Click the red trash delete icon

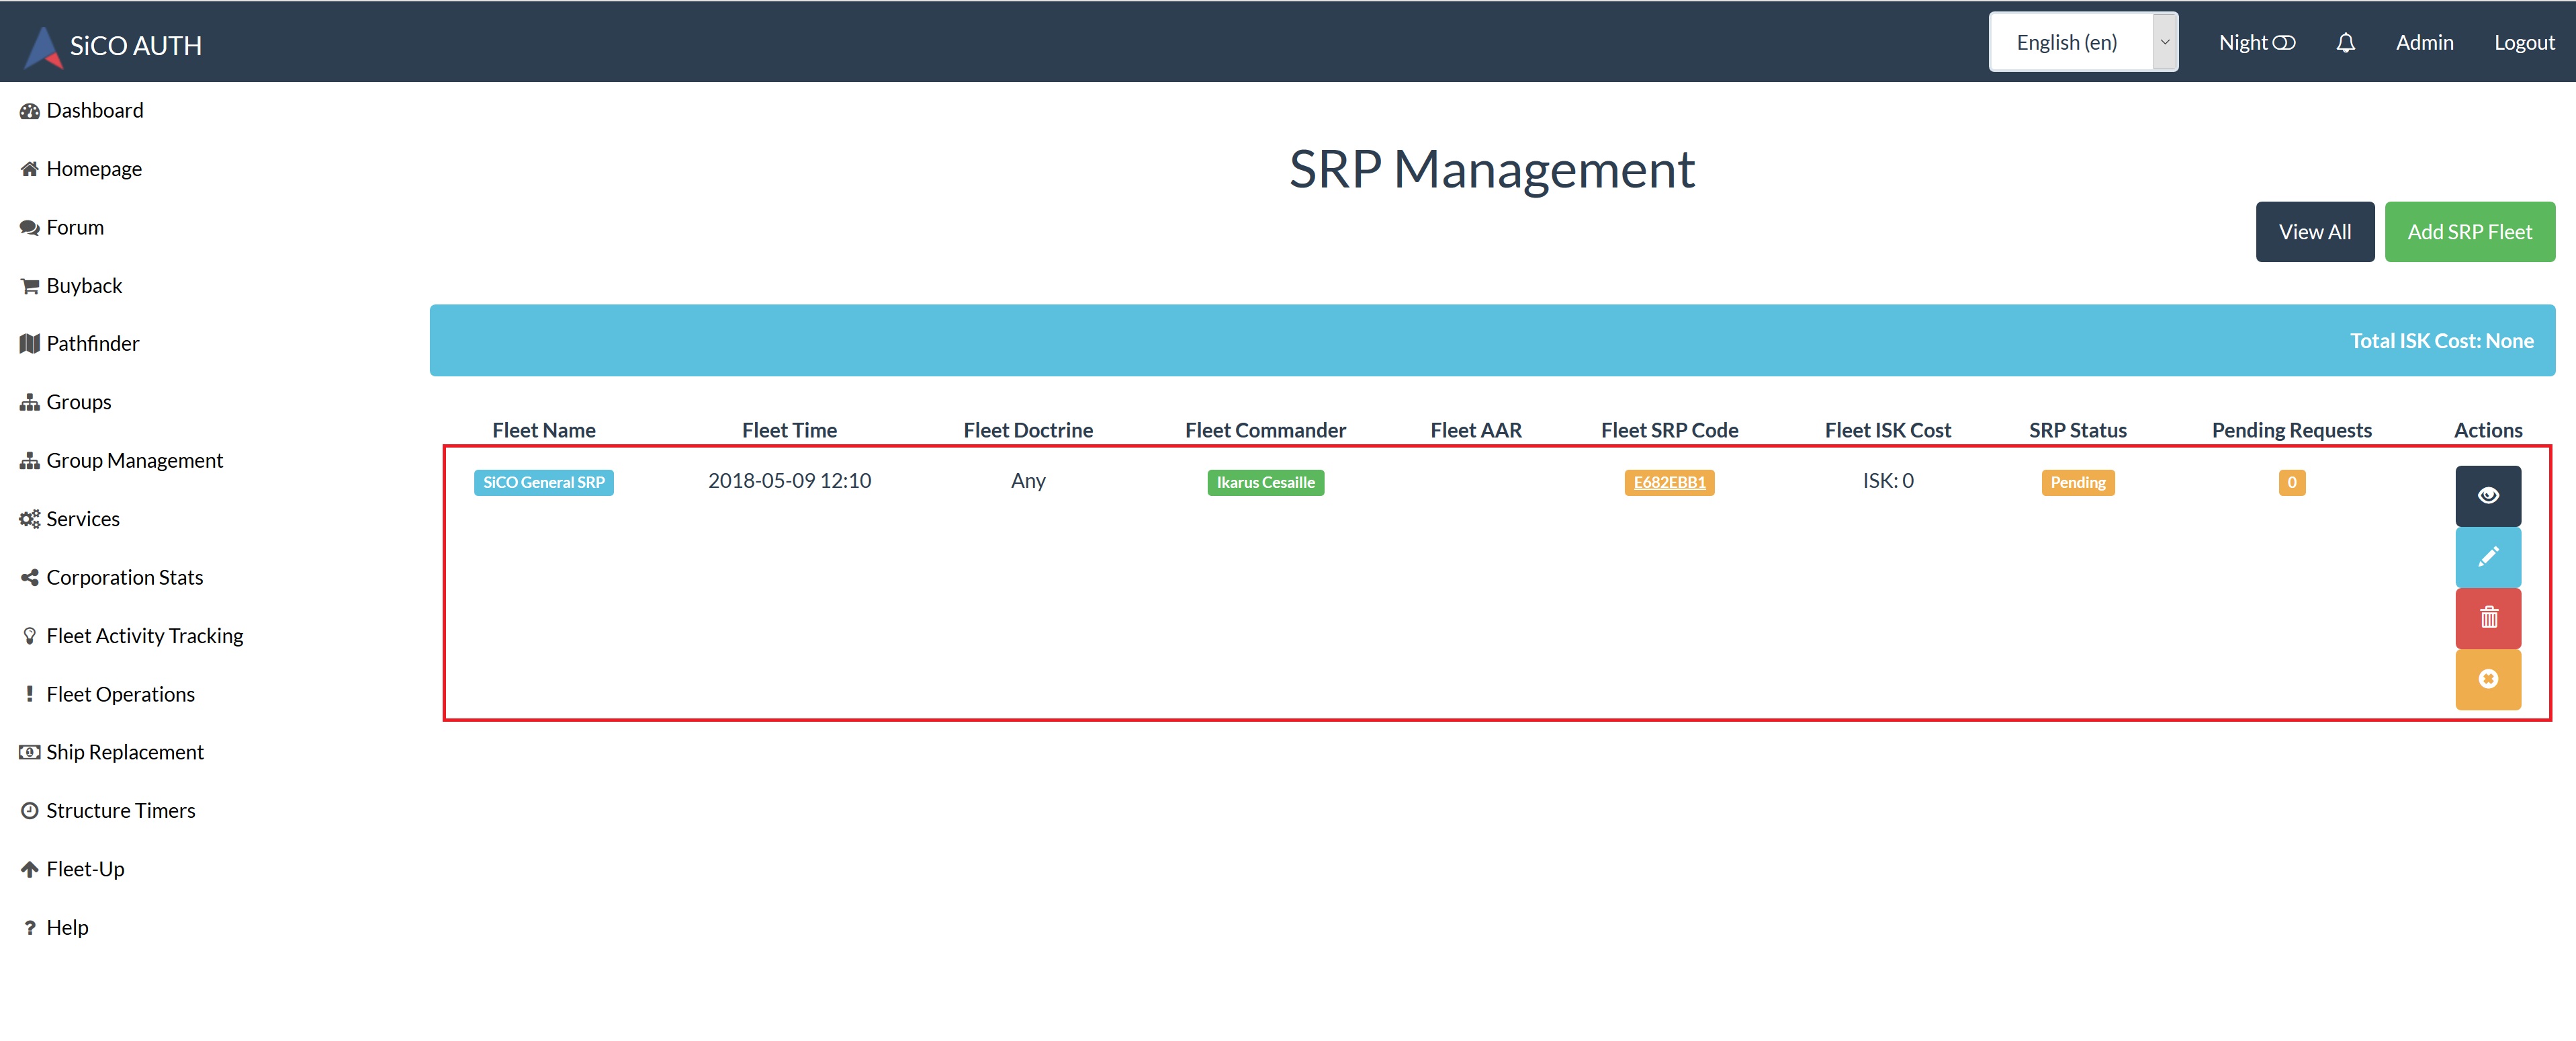point(2488,618)
